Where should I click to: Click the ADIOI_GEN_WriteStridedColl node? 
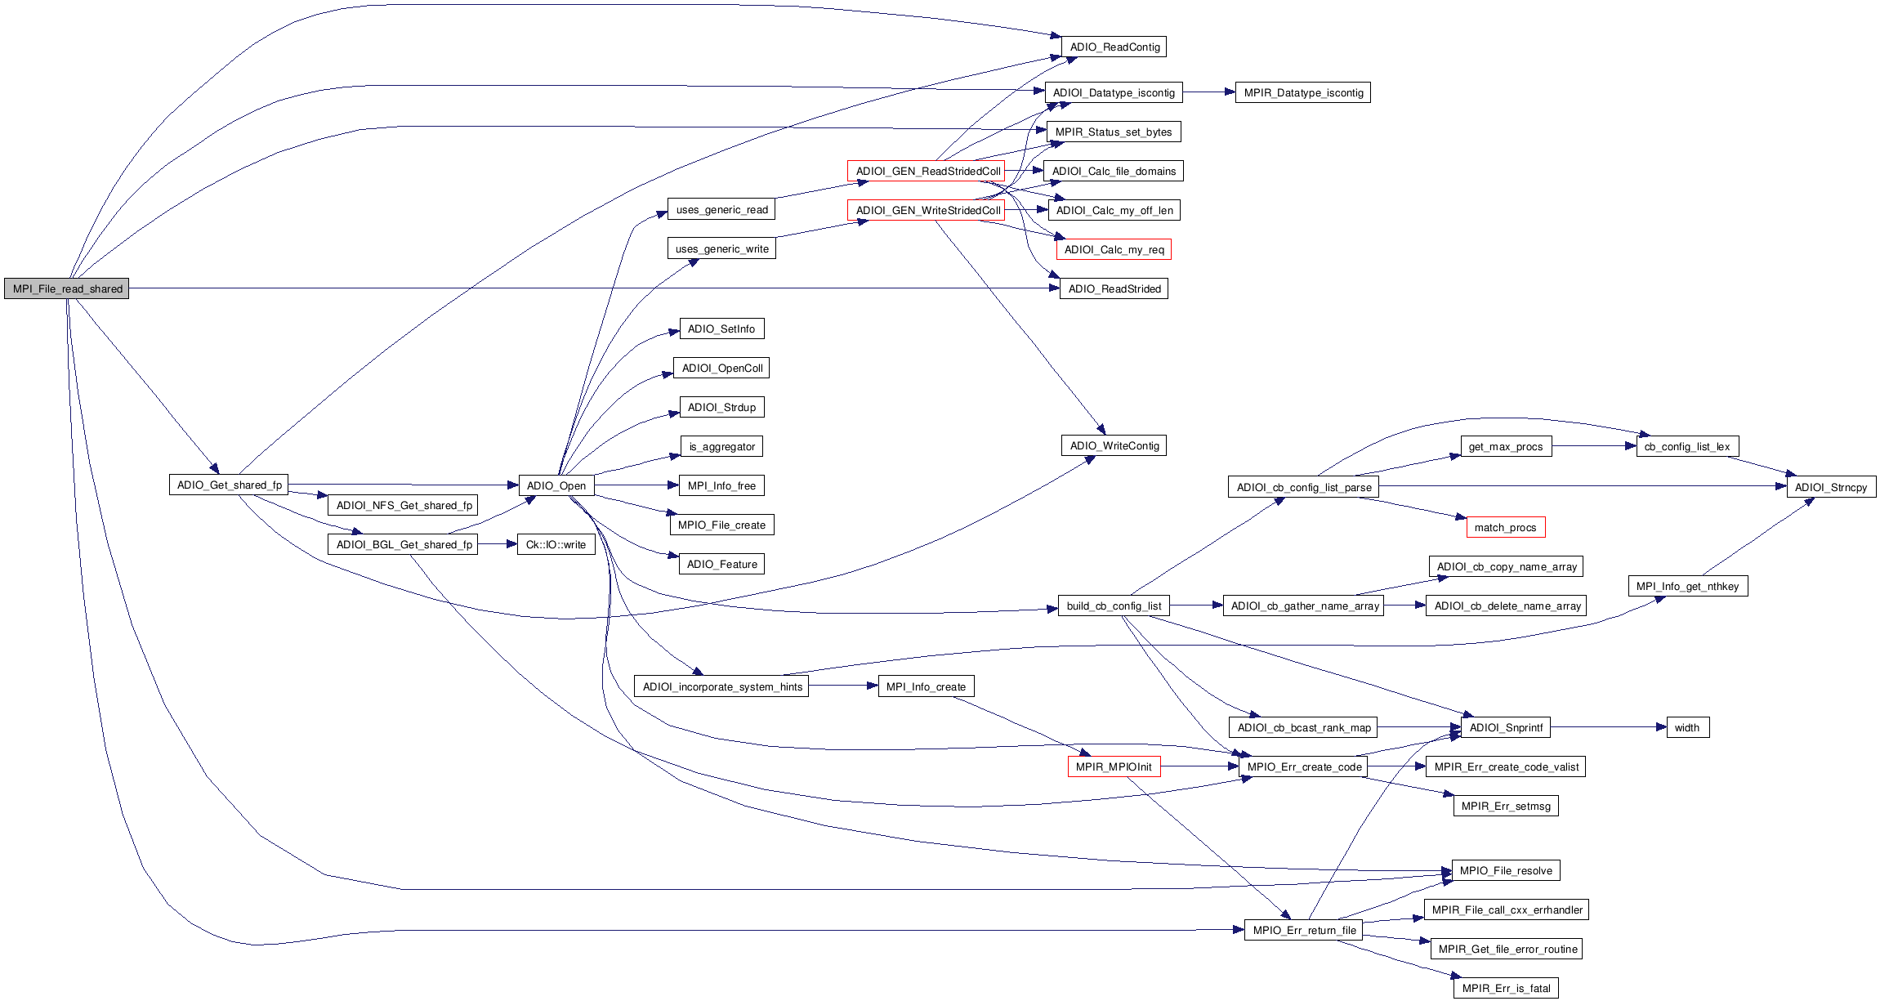pos(927,210)
